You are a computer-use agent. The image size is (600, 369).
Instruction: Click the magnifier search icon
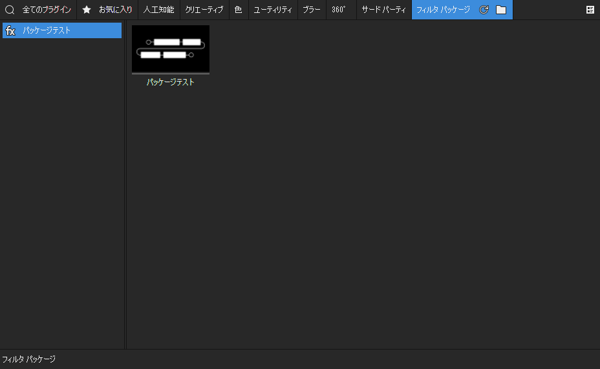(x=10, y=10)
